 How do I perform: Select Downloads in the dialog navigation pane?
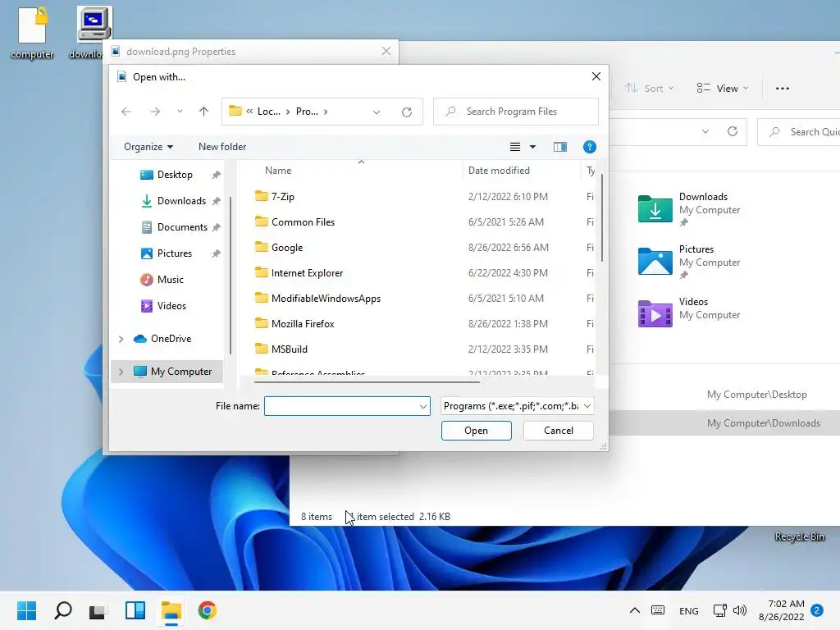(181, 201)
